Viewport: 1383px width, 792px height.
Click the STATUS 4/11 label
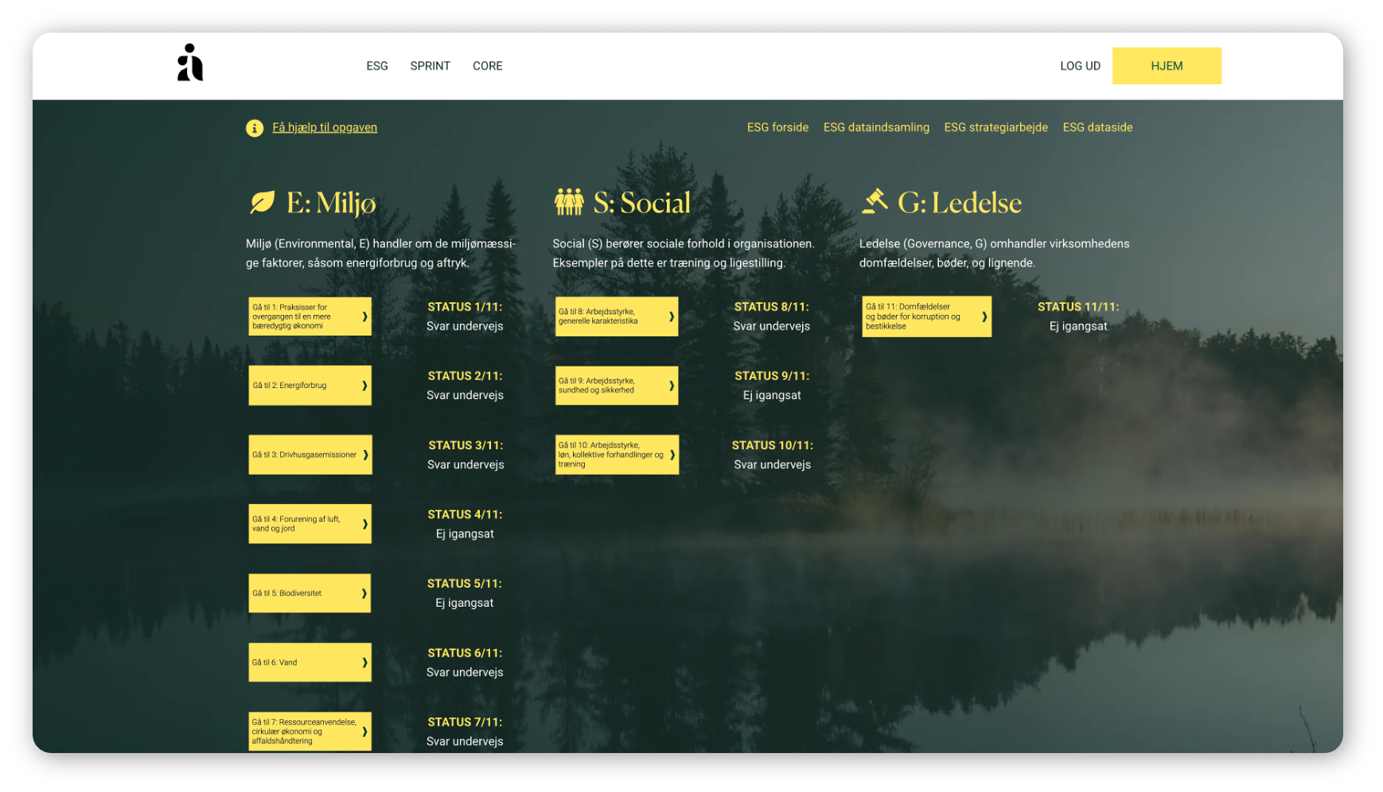(x=465, y=514)
